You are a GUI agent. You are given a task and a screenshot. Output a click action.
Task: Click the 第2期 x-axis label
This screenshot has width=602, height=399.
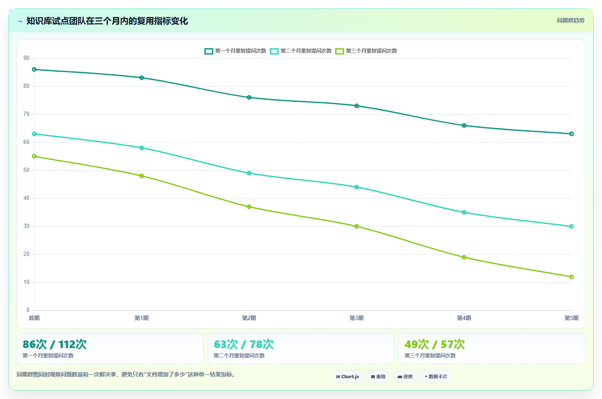(x=249, y=318)
